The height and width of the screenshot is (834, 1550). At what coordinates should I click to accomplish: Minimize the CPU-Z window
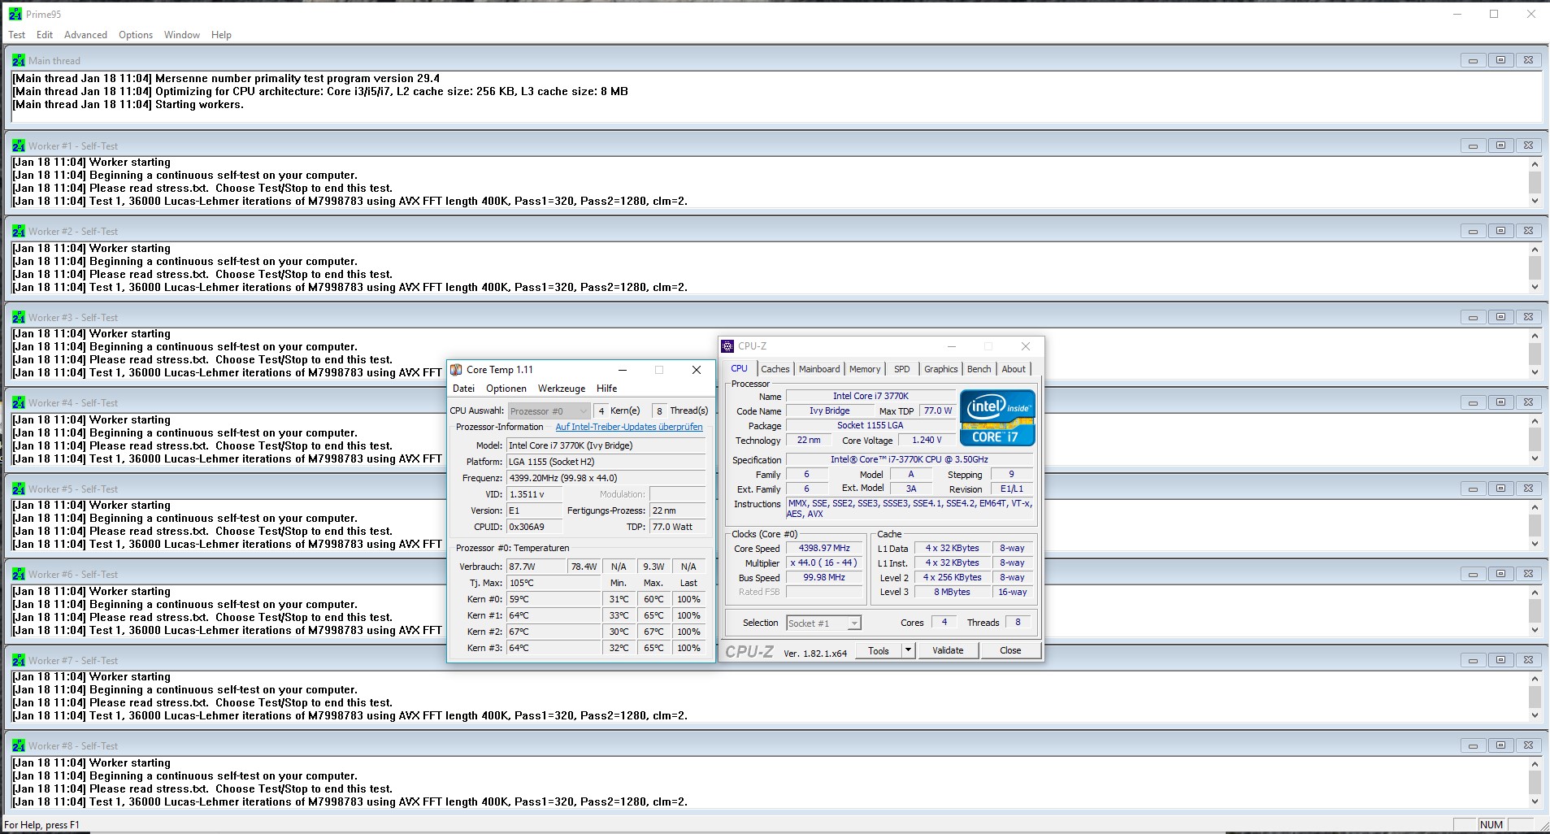(951, 346)
